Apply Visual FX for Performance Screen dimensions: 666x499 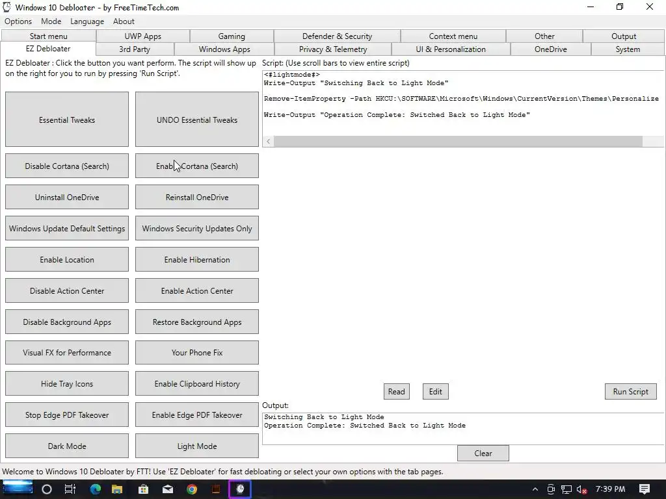(67, 353)
